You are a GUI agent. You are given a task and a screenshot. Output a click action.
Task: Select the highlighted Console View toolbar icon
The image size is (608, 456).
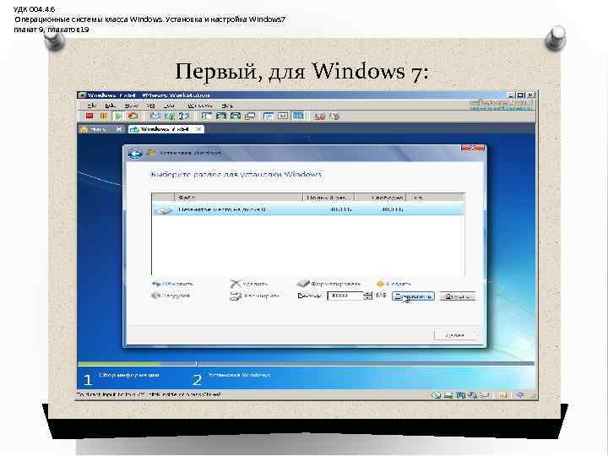(x=297, y=116)
